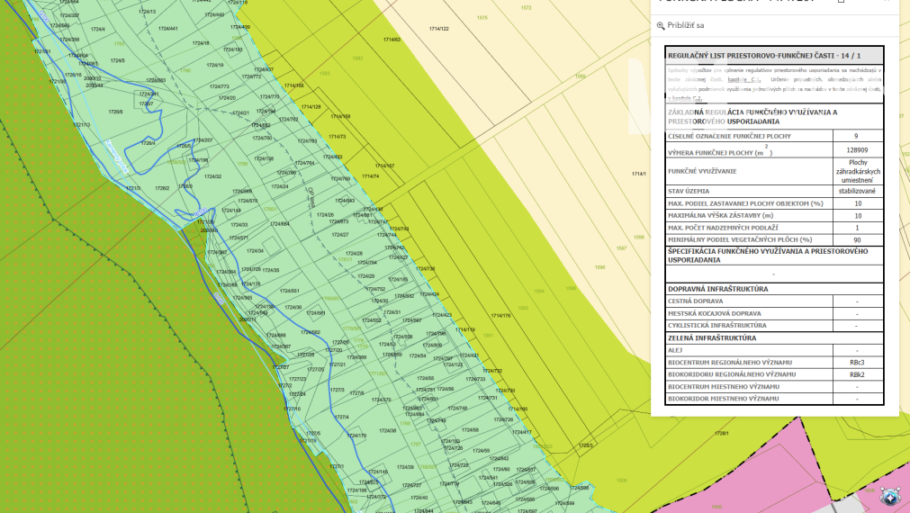This screenshot has width=910, height=513.
Task: Close the feature info popup
Action: [x=887, y=1]
